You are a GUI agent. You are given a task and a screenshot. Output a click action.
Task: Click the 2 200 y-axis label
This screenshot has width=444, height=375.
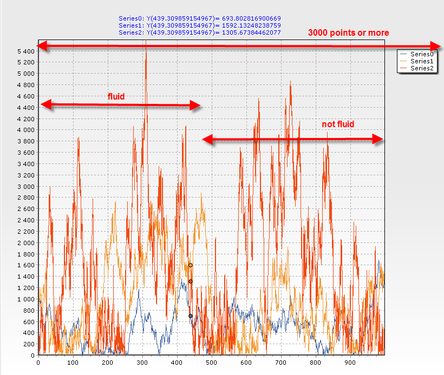(x=26, y=232)
